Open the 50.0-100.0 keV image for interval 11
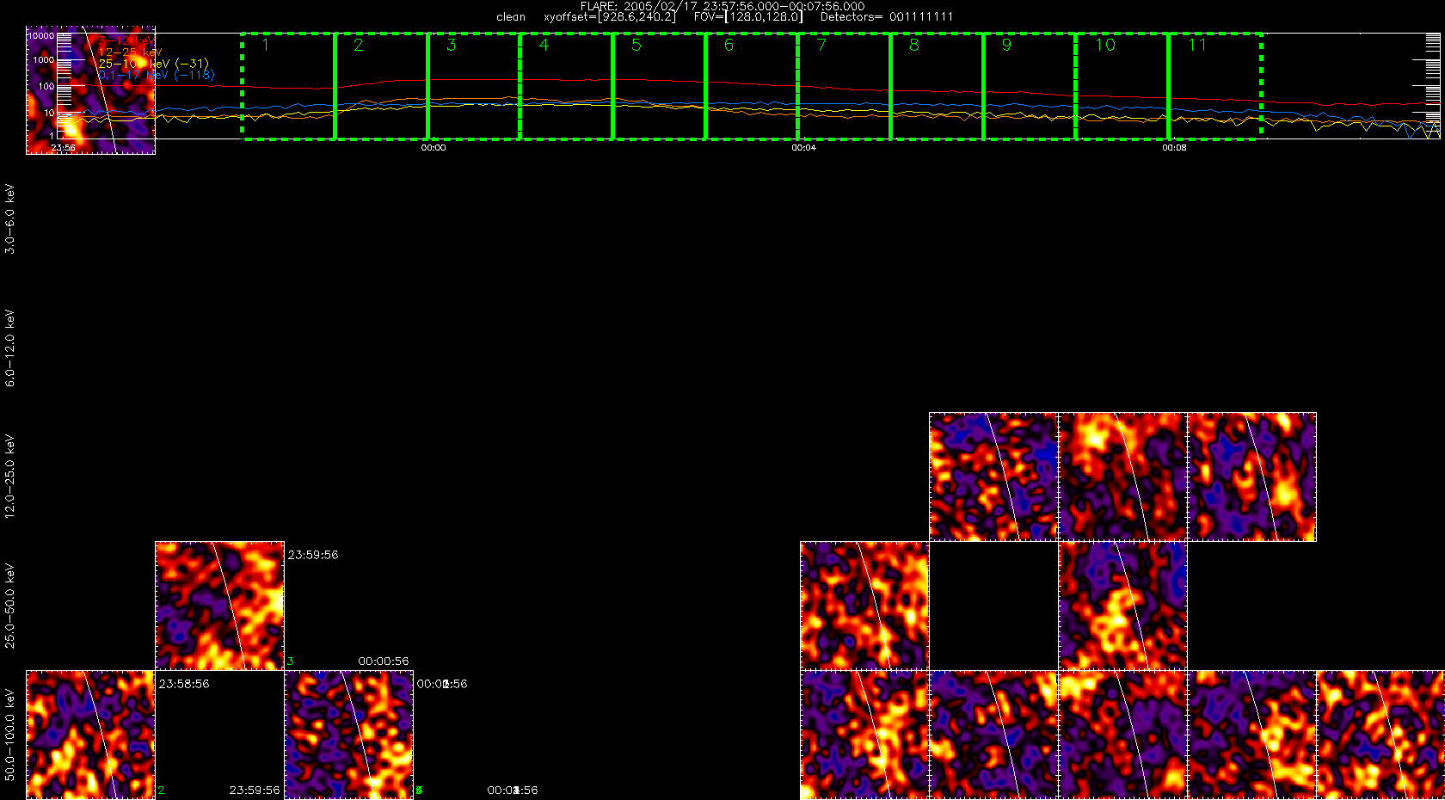 [x=1380, y=735]
